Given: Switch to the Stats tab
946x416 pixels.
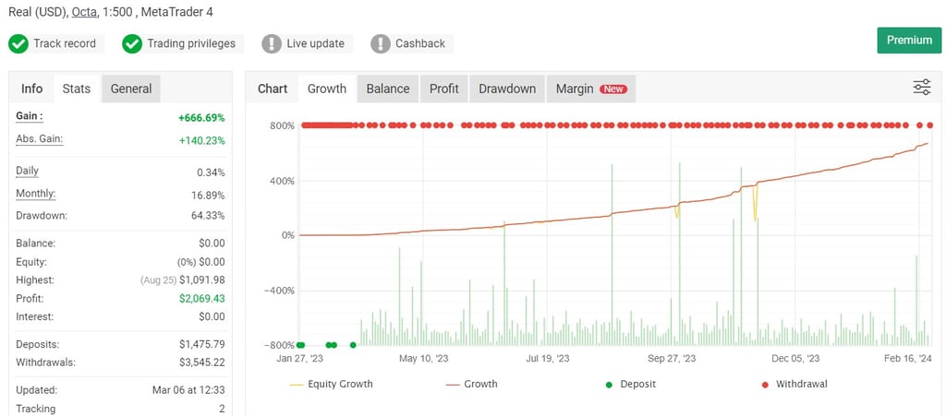Looking at the screenshot, I should [x=77, y=89].
